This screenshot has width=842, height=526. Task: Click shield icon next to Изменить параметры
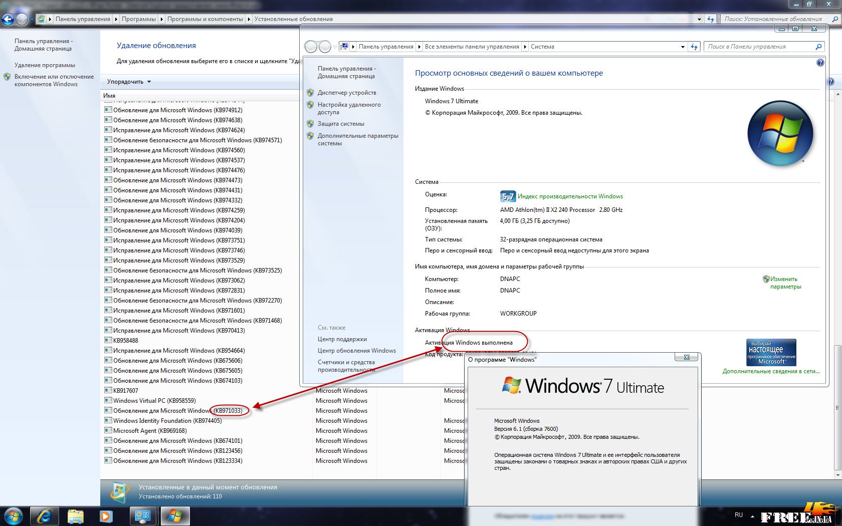click(766, 279)
